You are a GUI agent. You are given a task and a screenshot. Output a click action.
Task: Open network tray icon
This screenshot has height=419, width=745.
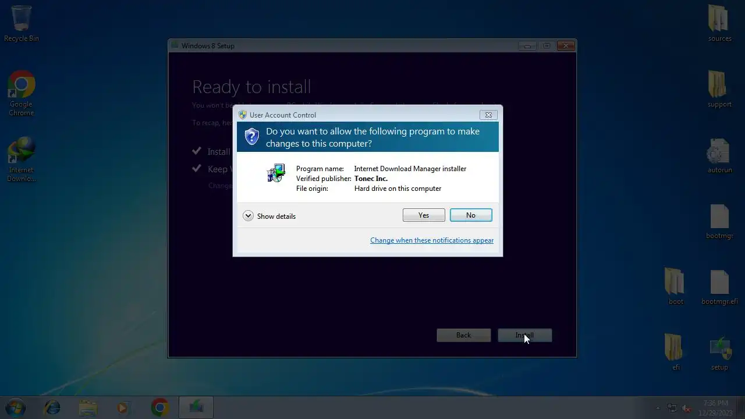click(672, 409)
